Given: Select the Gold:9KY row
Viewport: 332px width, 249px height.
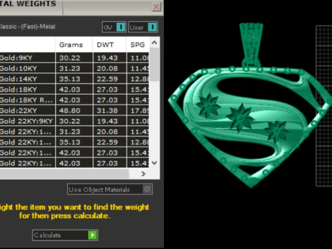Looking at the screenshot, I should (74, 57).
